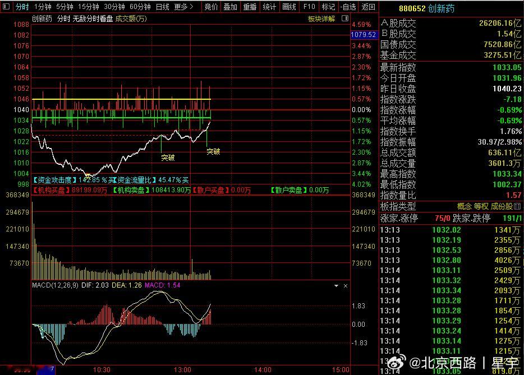Click the 跌家.跌停 count 191/1
The width and height of the screenshot is (524, 375).
512,219
